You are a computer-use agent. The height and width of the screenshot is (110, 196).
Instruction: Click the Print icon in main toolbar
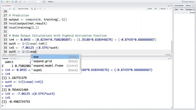tap(20, 2)
